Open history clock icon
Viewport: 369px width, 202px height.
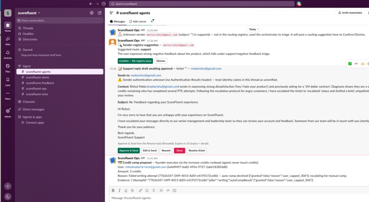[x=103, y=4]
